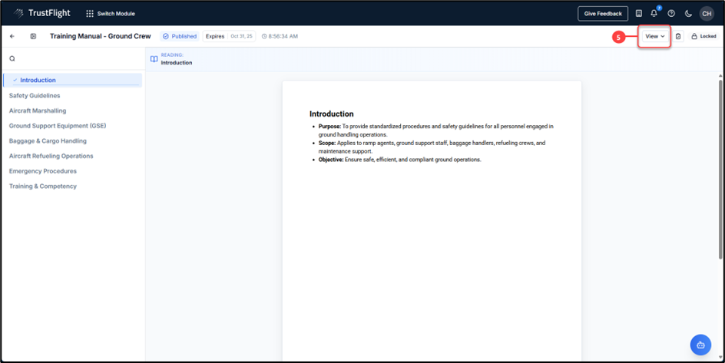Open the help question mark icon
The image size is (725, 363).
point(671,13)
